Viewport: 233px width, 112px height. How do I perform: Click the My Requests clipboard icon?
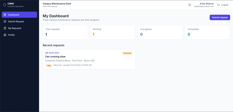tap(5, 28)
